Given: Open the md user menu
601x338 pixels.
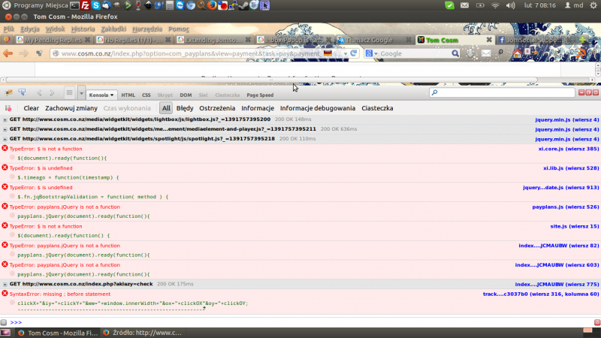Looking at the screenshot, I should point(574,5).
